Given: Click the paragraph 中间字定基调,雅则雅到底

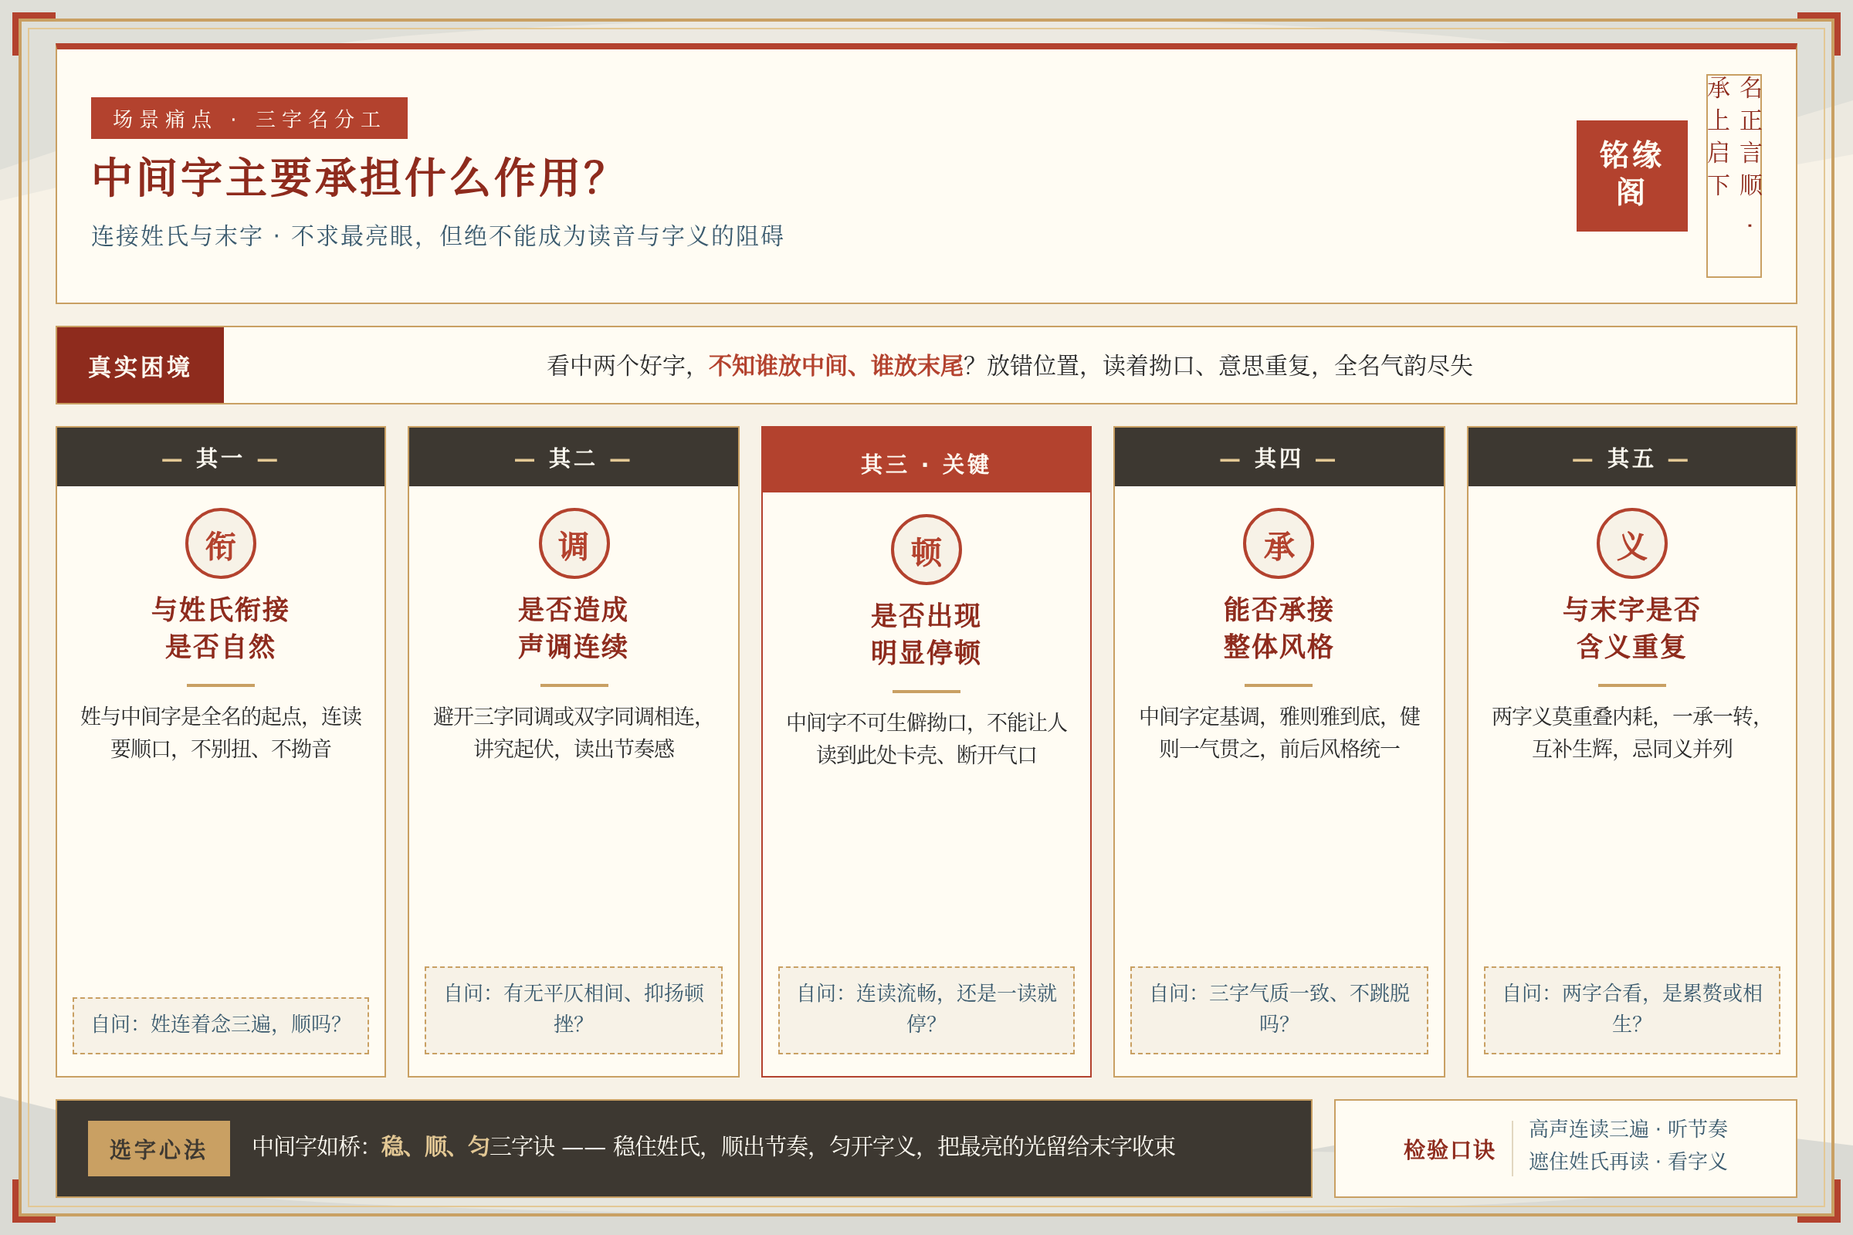Looking at the screenshot, I should (x=1279, y=732).
